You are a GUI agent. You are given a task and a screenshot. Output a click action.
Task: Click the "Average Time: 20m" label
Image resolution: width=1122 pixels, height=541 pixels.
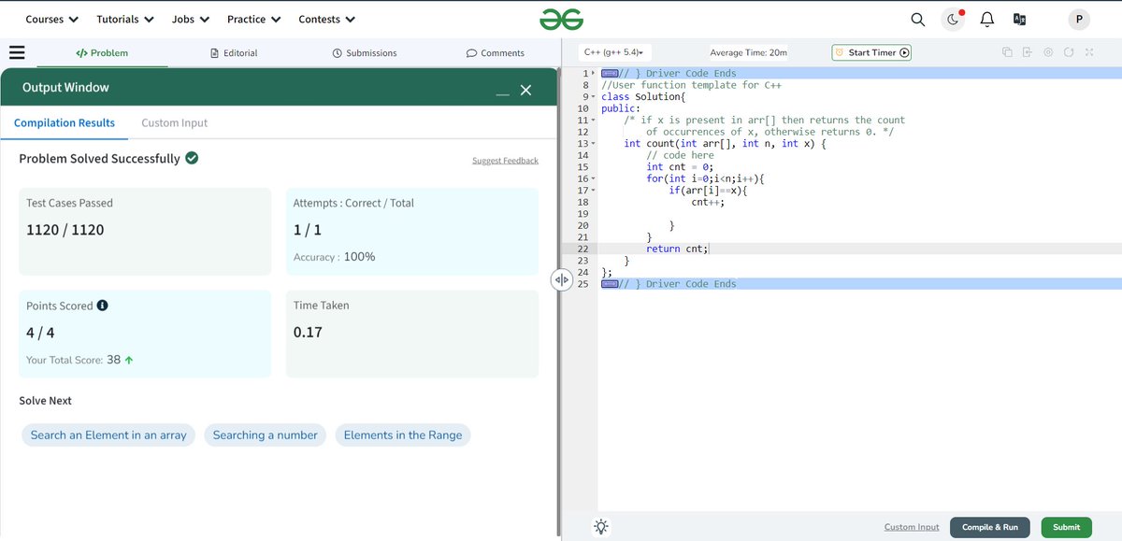(748, 53)
